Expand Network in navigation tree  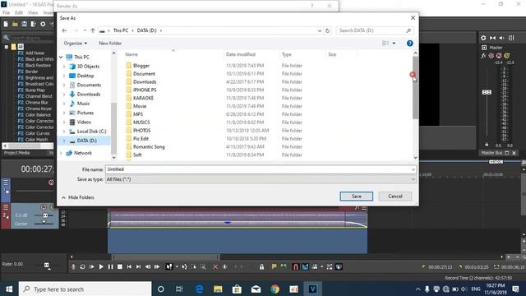(61, 153)
